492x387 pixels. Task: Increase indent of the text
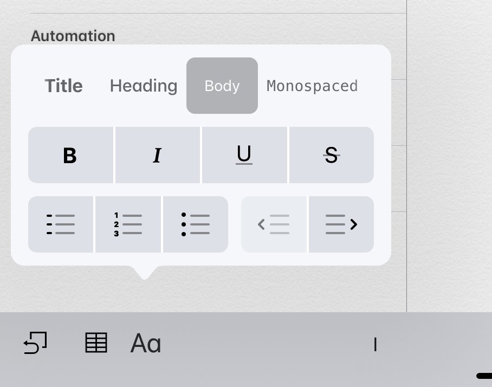click(x=341, y=224)
